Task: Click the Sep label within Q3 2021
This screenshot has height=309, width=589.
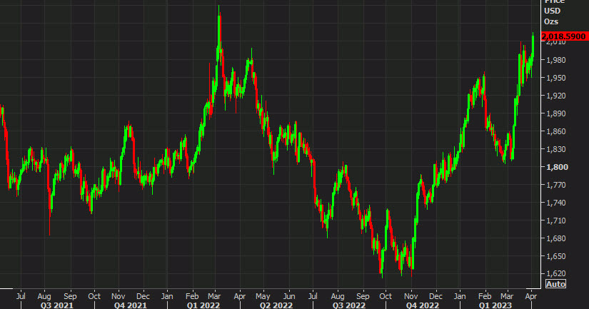Action: coord(70,296)
